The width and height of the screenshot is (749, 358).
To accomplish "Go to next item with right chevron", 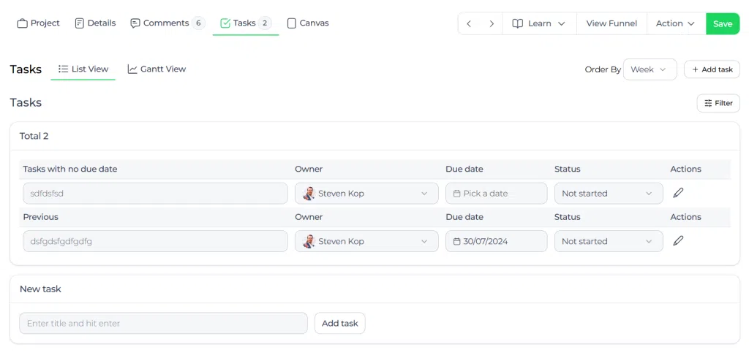I will click(x=491, y=23).
